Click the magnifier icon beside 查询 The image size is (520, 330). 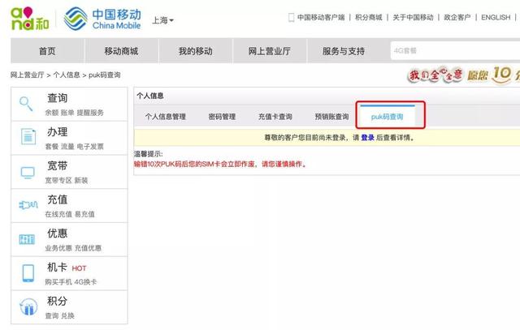click(28, 103)
